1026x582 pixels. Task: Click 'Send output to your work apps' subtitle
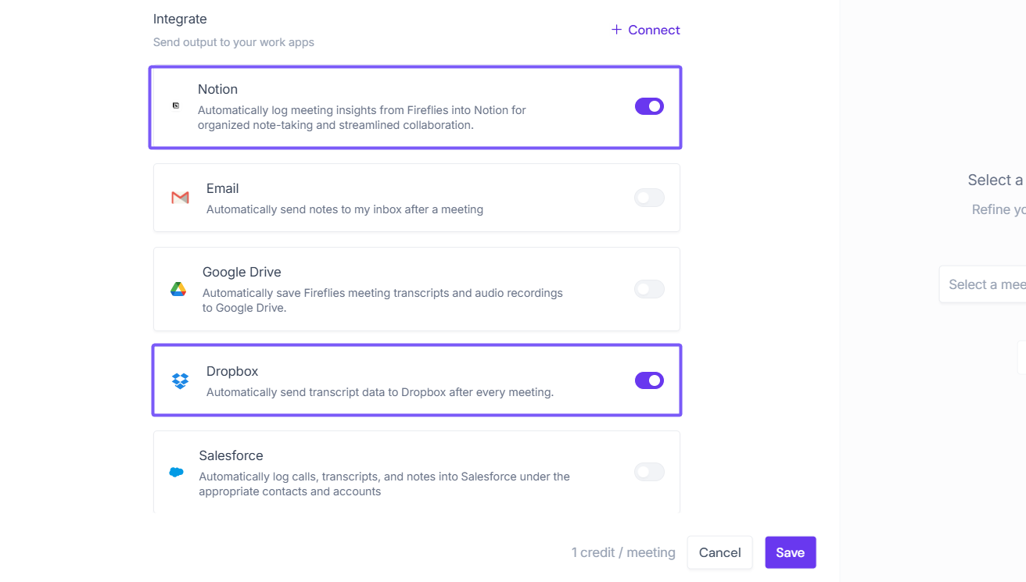coord(234,42)
